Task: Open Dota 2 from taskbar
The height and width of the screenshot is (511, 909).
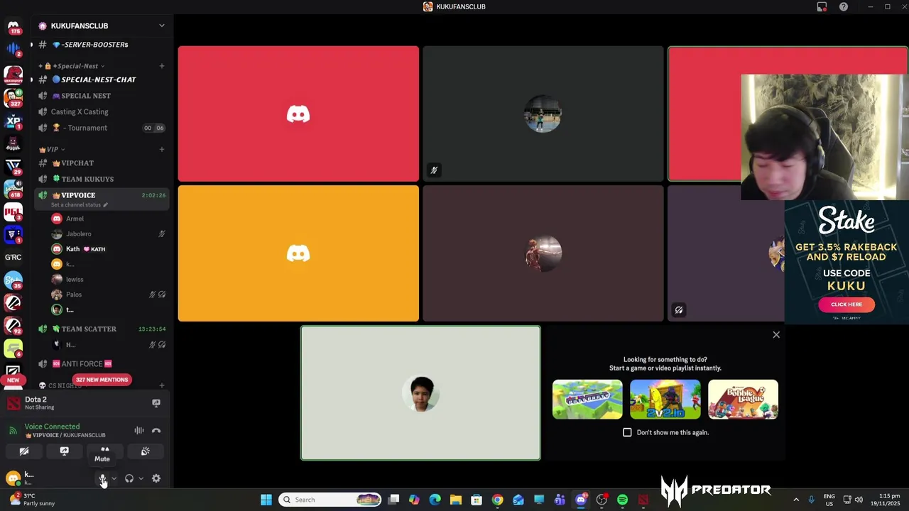Action: click(643, 500)
